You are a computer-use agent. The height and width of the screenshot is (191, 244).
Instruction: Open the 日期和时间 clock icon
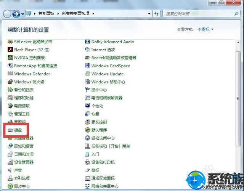(x=10, y=154)
